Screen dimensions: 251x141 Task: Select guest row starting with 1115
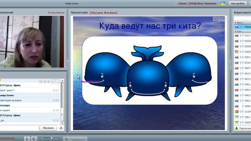pos(242,112)
